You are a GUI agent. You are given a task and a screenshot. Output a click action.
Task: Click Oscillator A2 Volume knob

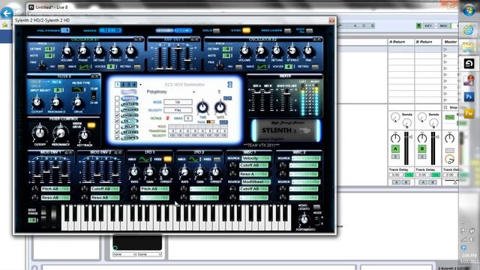pyautogui.click(x=244, y=52)
